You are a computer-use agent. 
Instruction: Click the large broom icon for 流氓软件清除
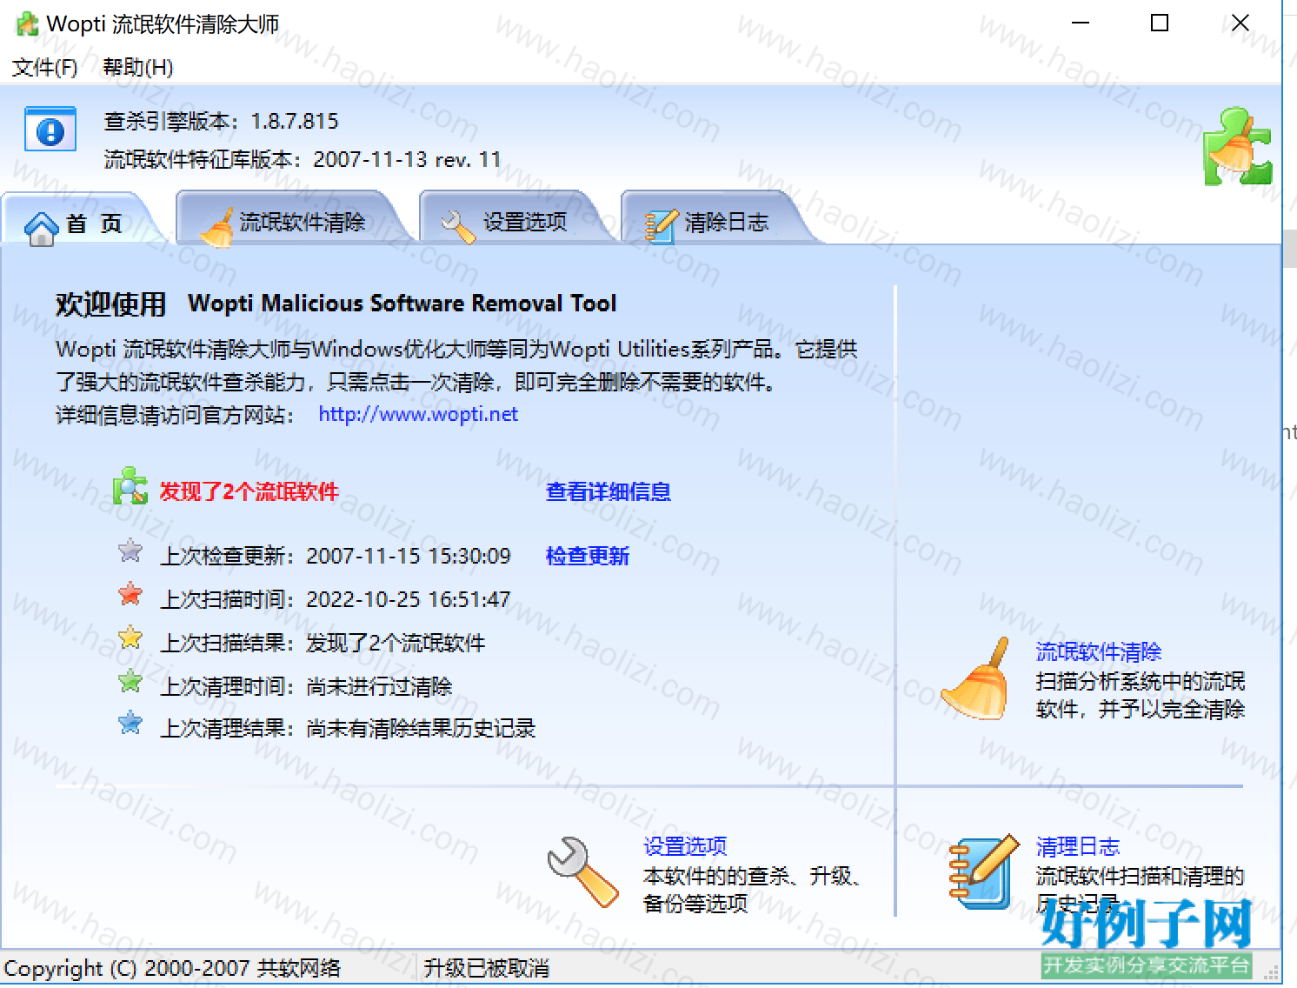point(976,679)
